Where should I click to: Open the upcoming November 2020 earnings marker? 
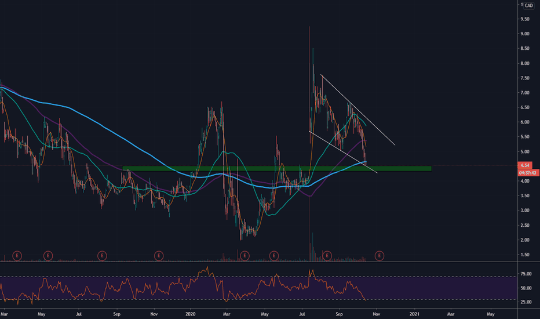pyautogui.click(x=379, y=256)
